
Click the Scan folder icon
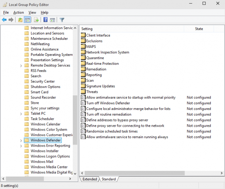pos(83,80)
